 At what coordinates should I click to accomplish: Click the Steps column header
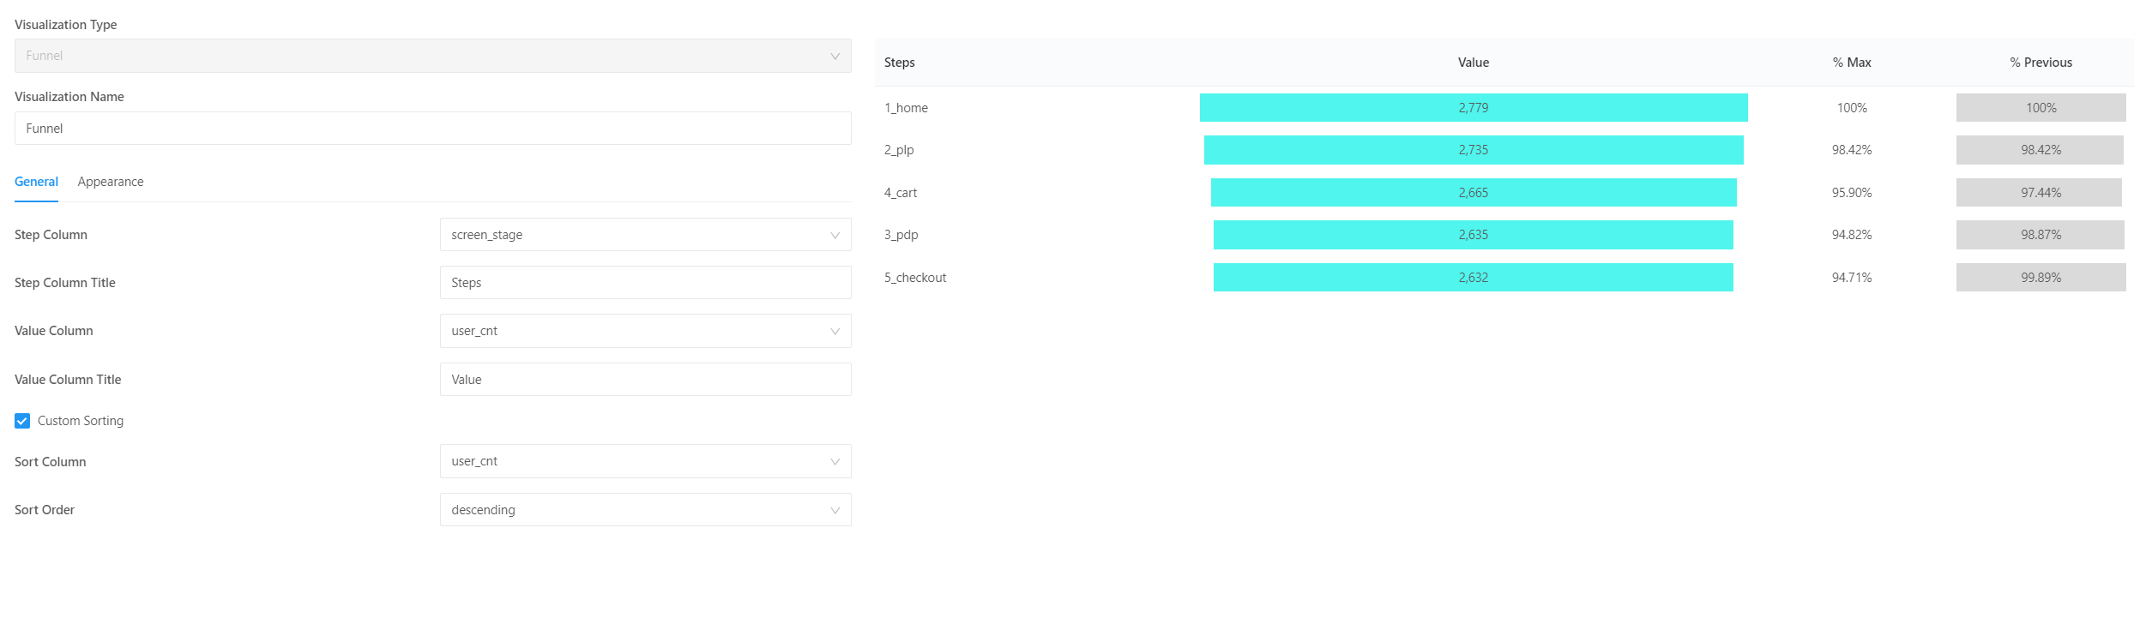point(900,63)
